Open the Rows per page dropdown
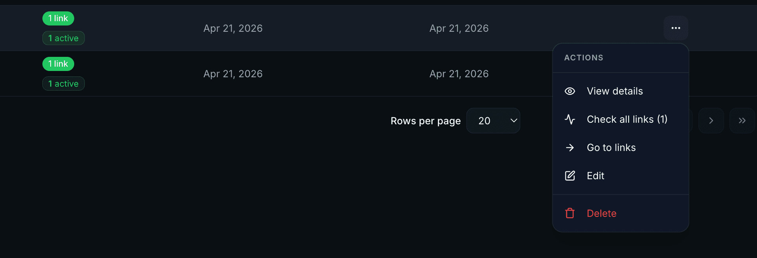Viewport: 757px width, 258px height. [493, 120]
